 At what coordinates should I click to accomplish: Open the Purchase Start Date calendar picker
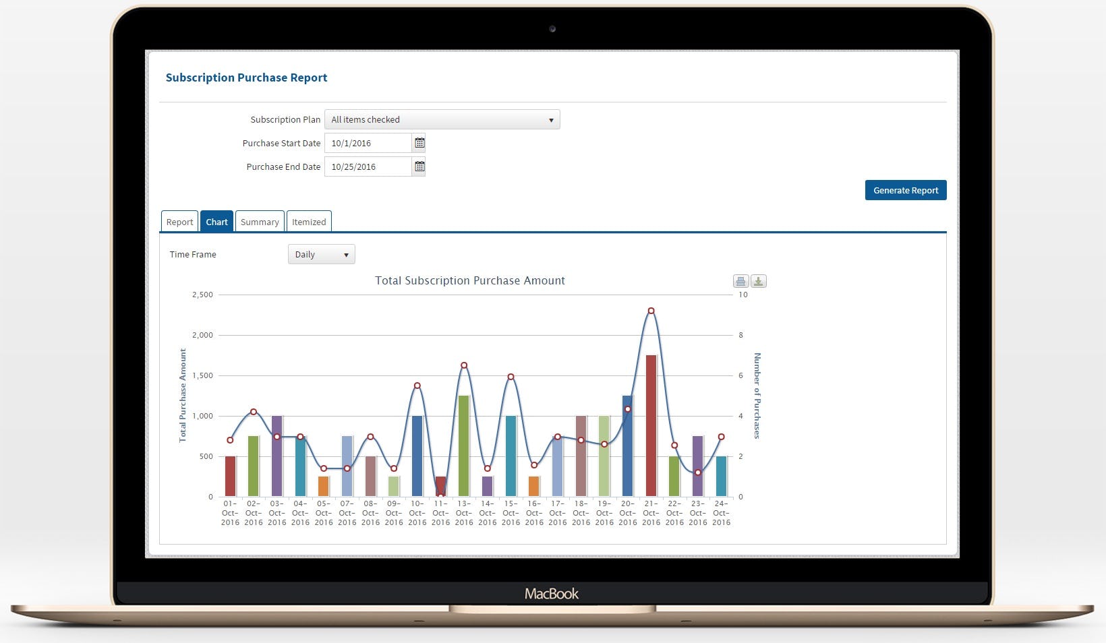pos(419,142)
